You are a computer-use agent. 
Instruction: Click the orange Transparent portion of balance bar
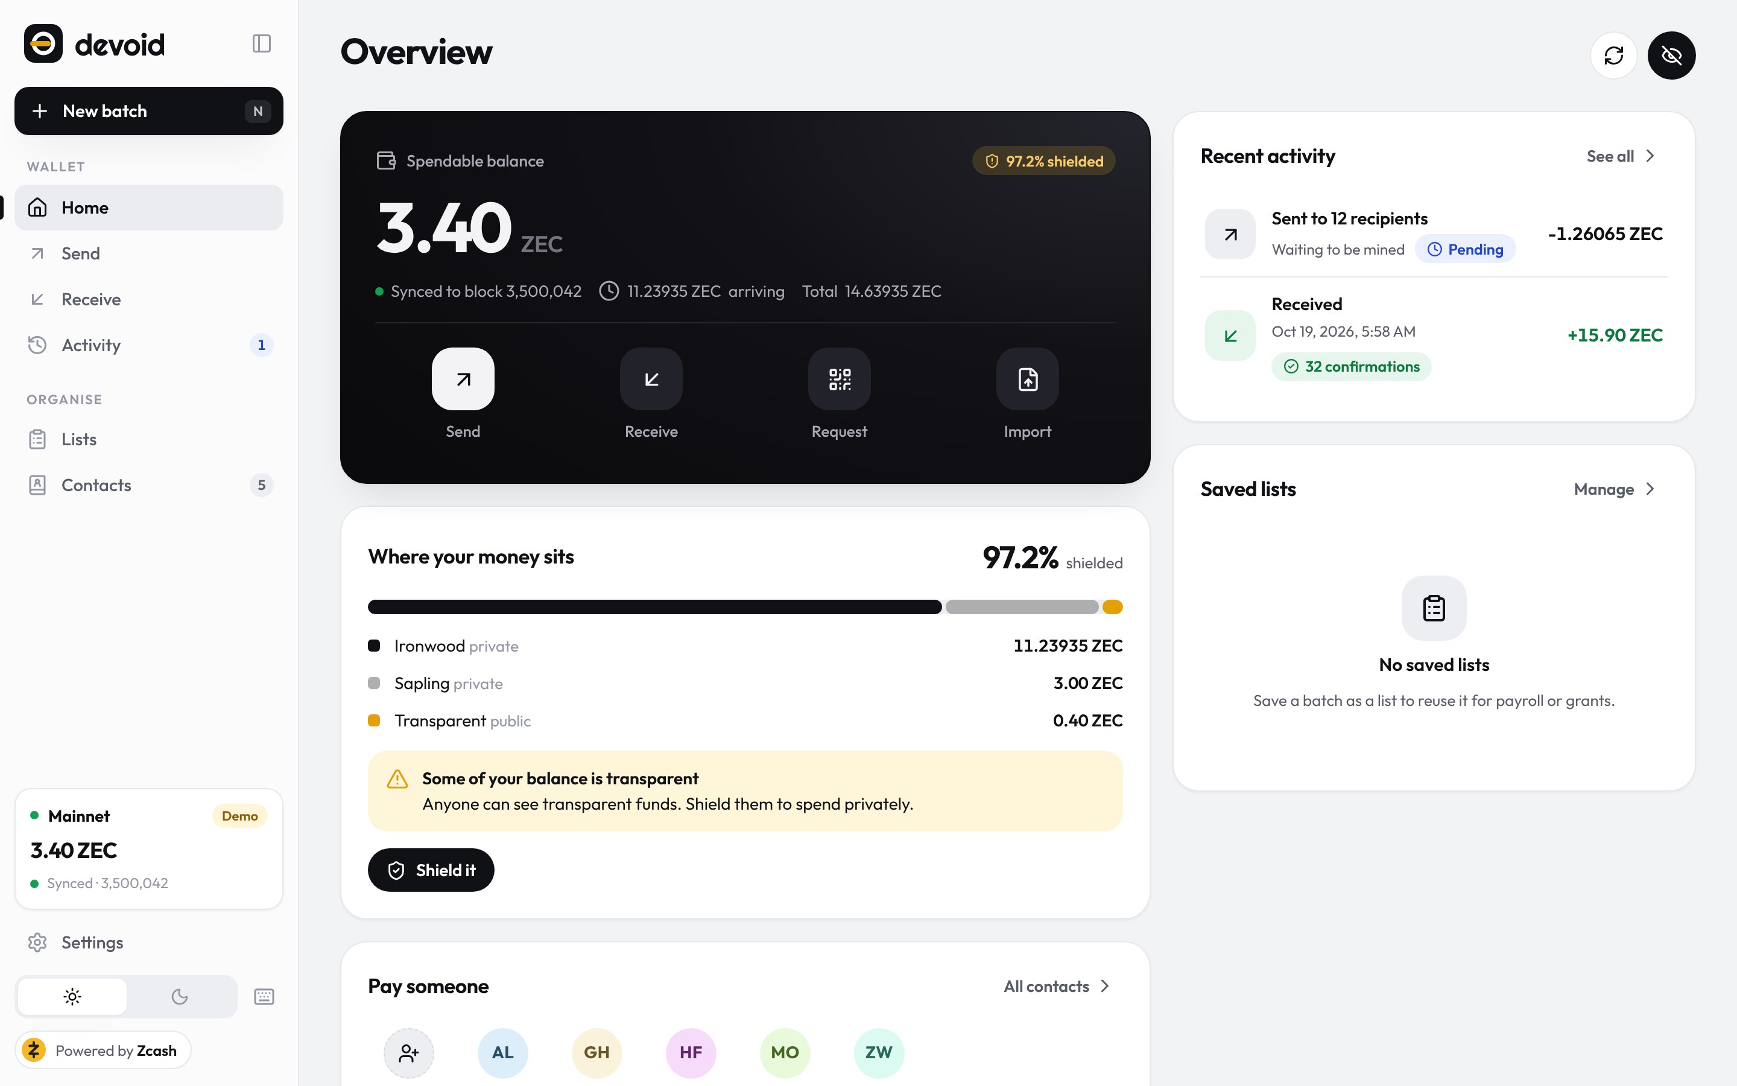[1113, 607]
